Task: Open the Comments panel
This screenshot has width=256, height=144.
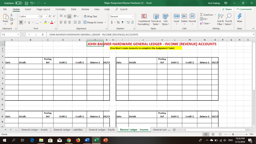Action: coord(244,9)
